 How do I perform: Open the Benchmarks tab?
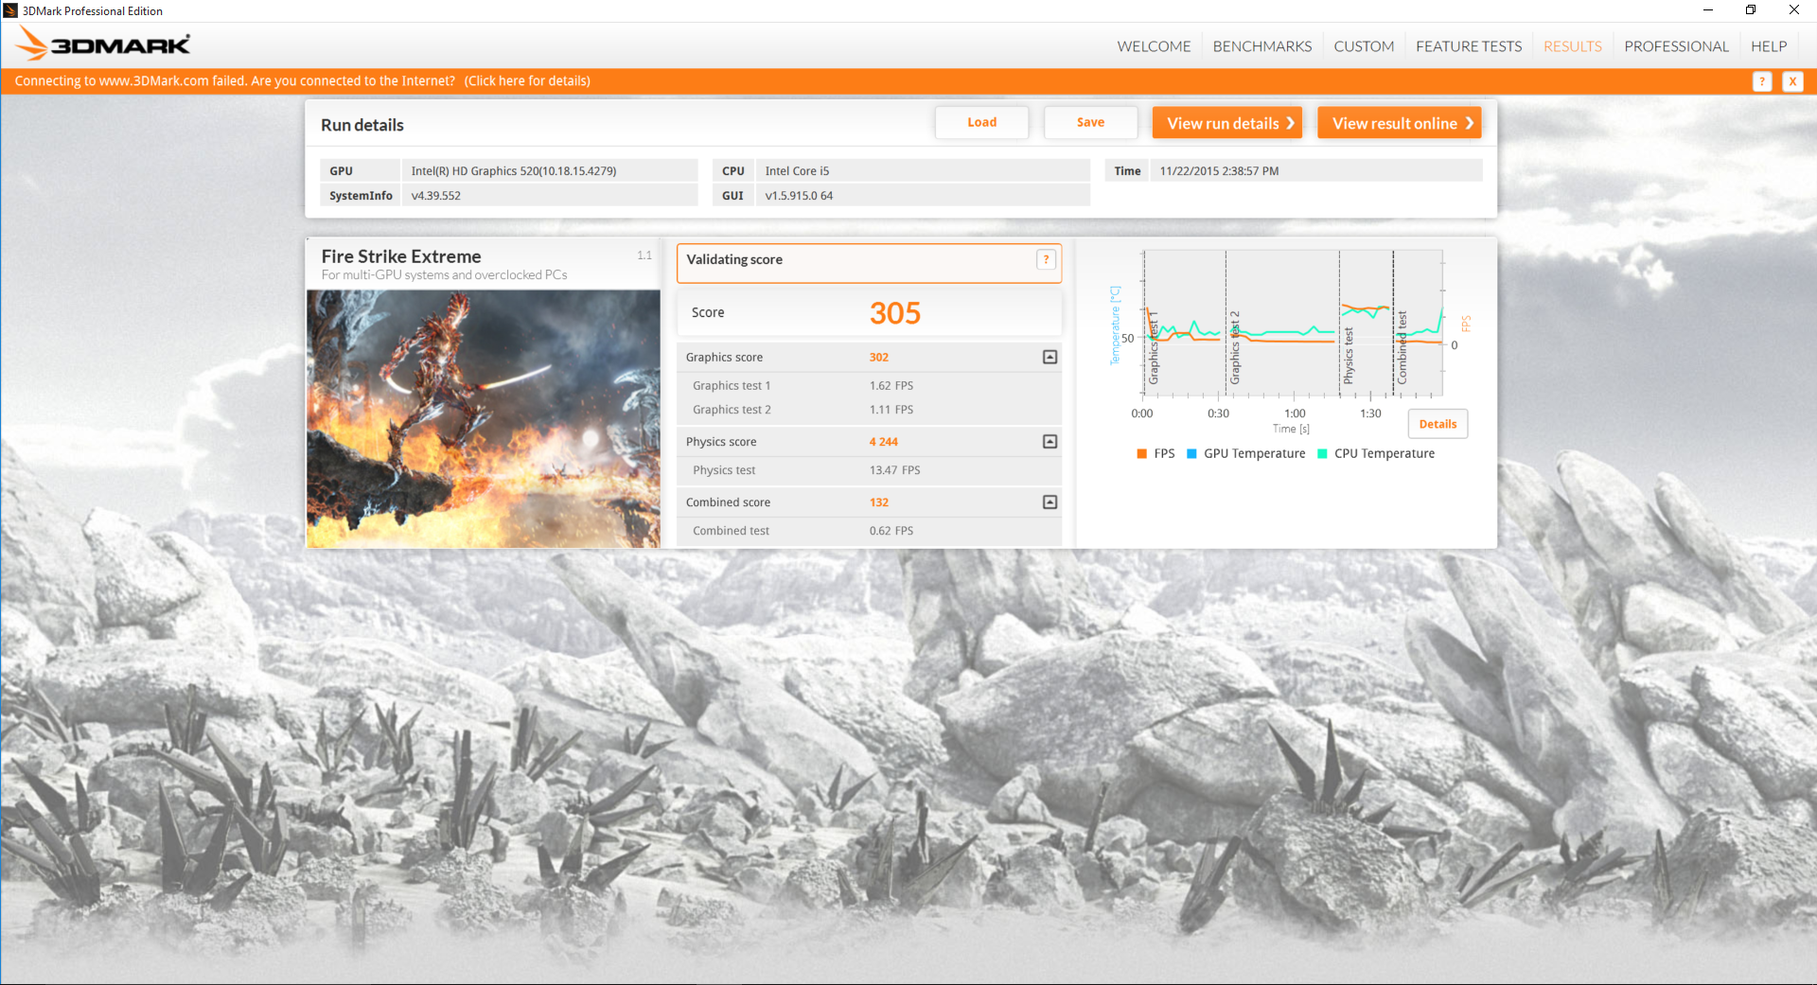(1261, 46)
